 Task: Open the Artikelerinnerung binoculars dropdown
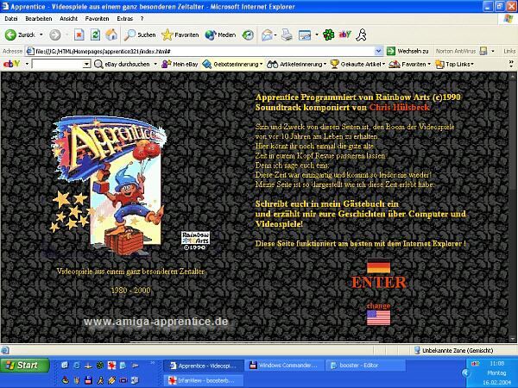click(x=297, y=64)
